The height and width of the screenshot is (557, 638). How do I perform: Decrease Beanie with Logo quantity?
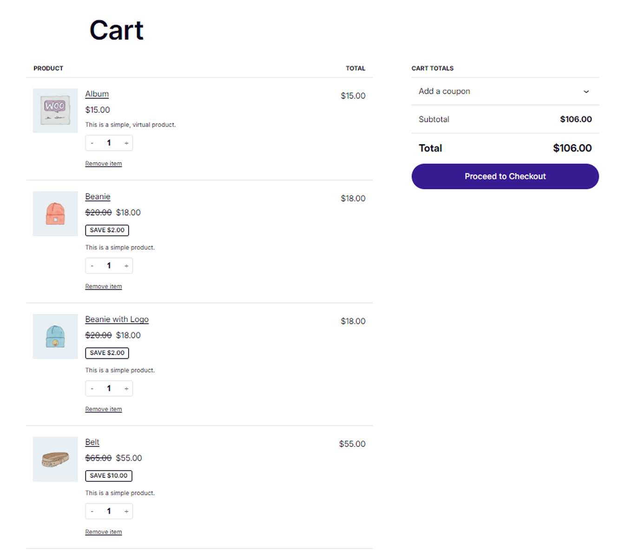tap(92, 389)
